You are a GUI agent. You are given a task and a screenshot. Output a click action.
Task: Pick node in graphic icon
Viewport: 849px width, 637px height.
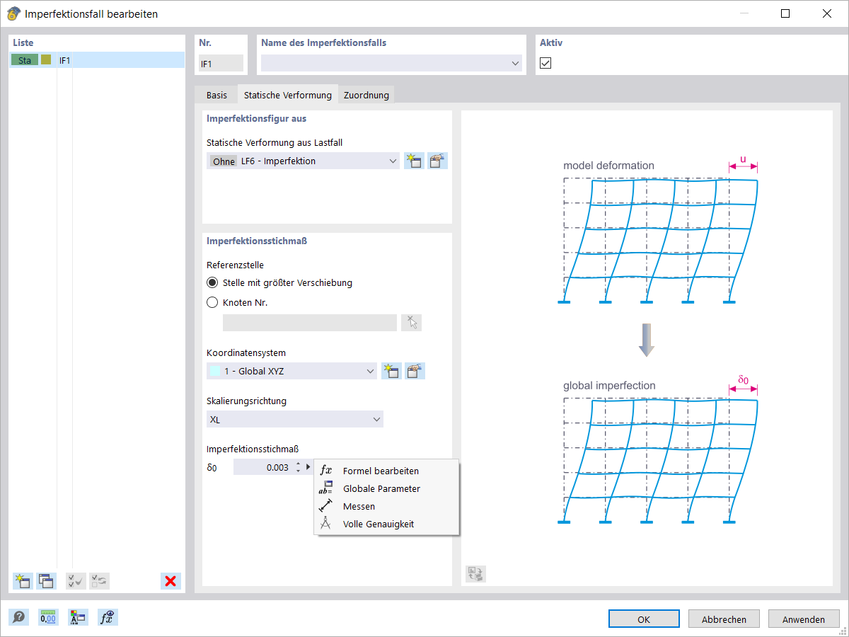411,323
